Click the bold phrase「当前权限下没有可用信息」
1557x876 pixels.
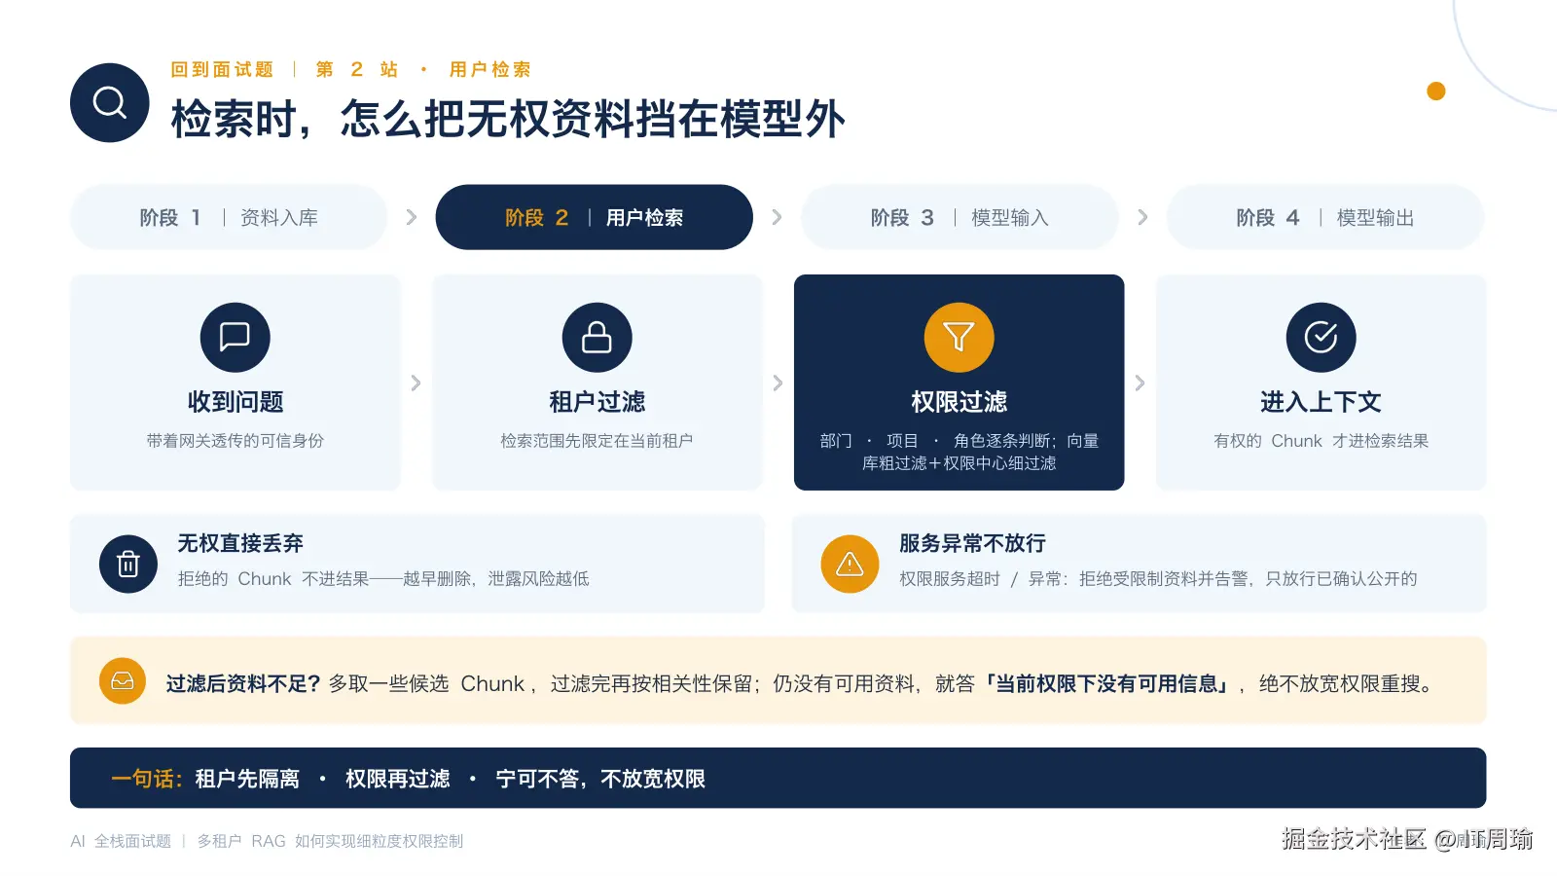pos(1106,683)
